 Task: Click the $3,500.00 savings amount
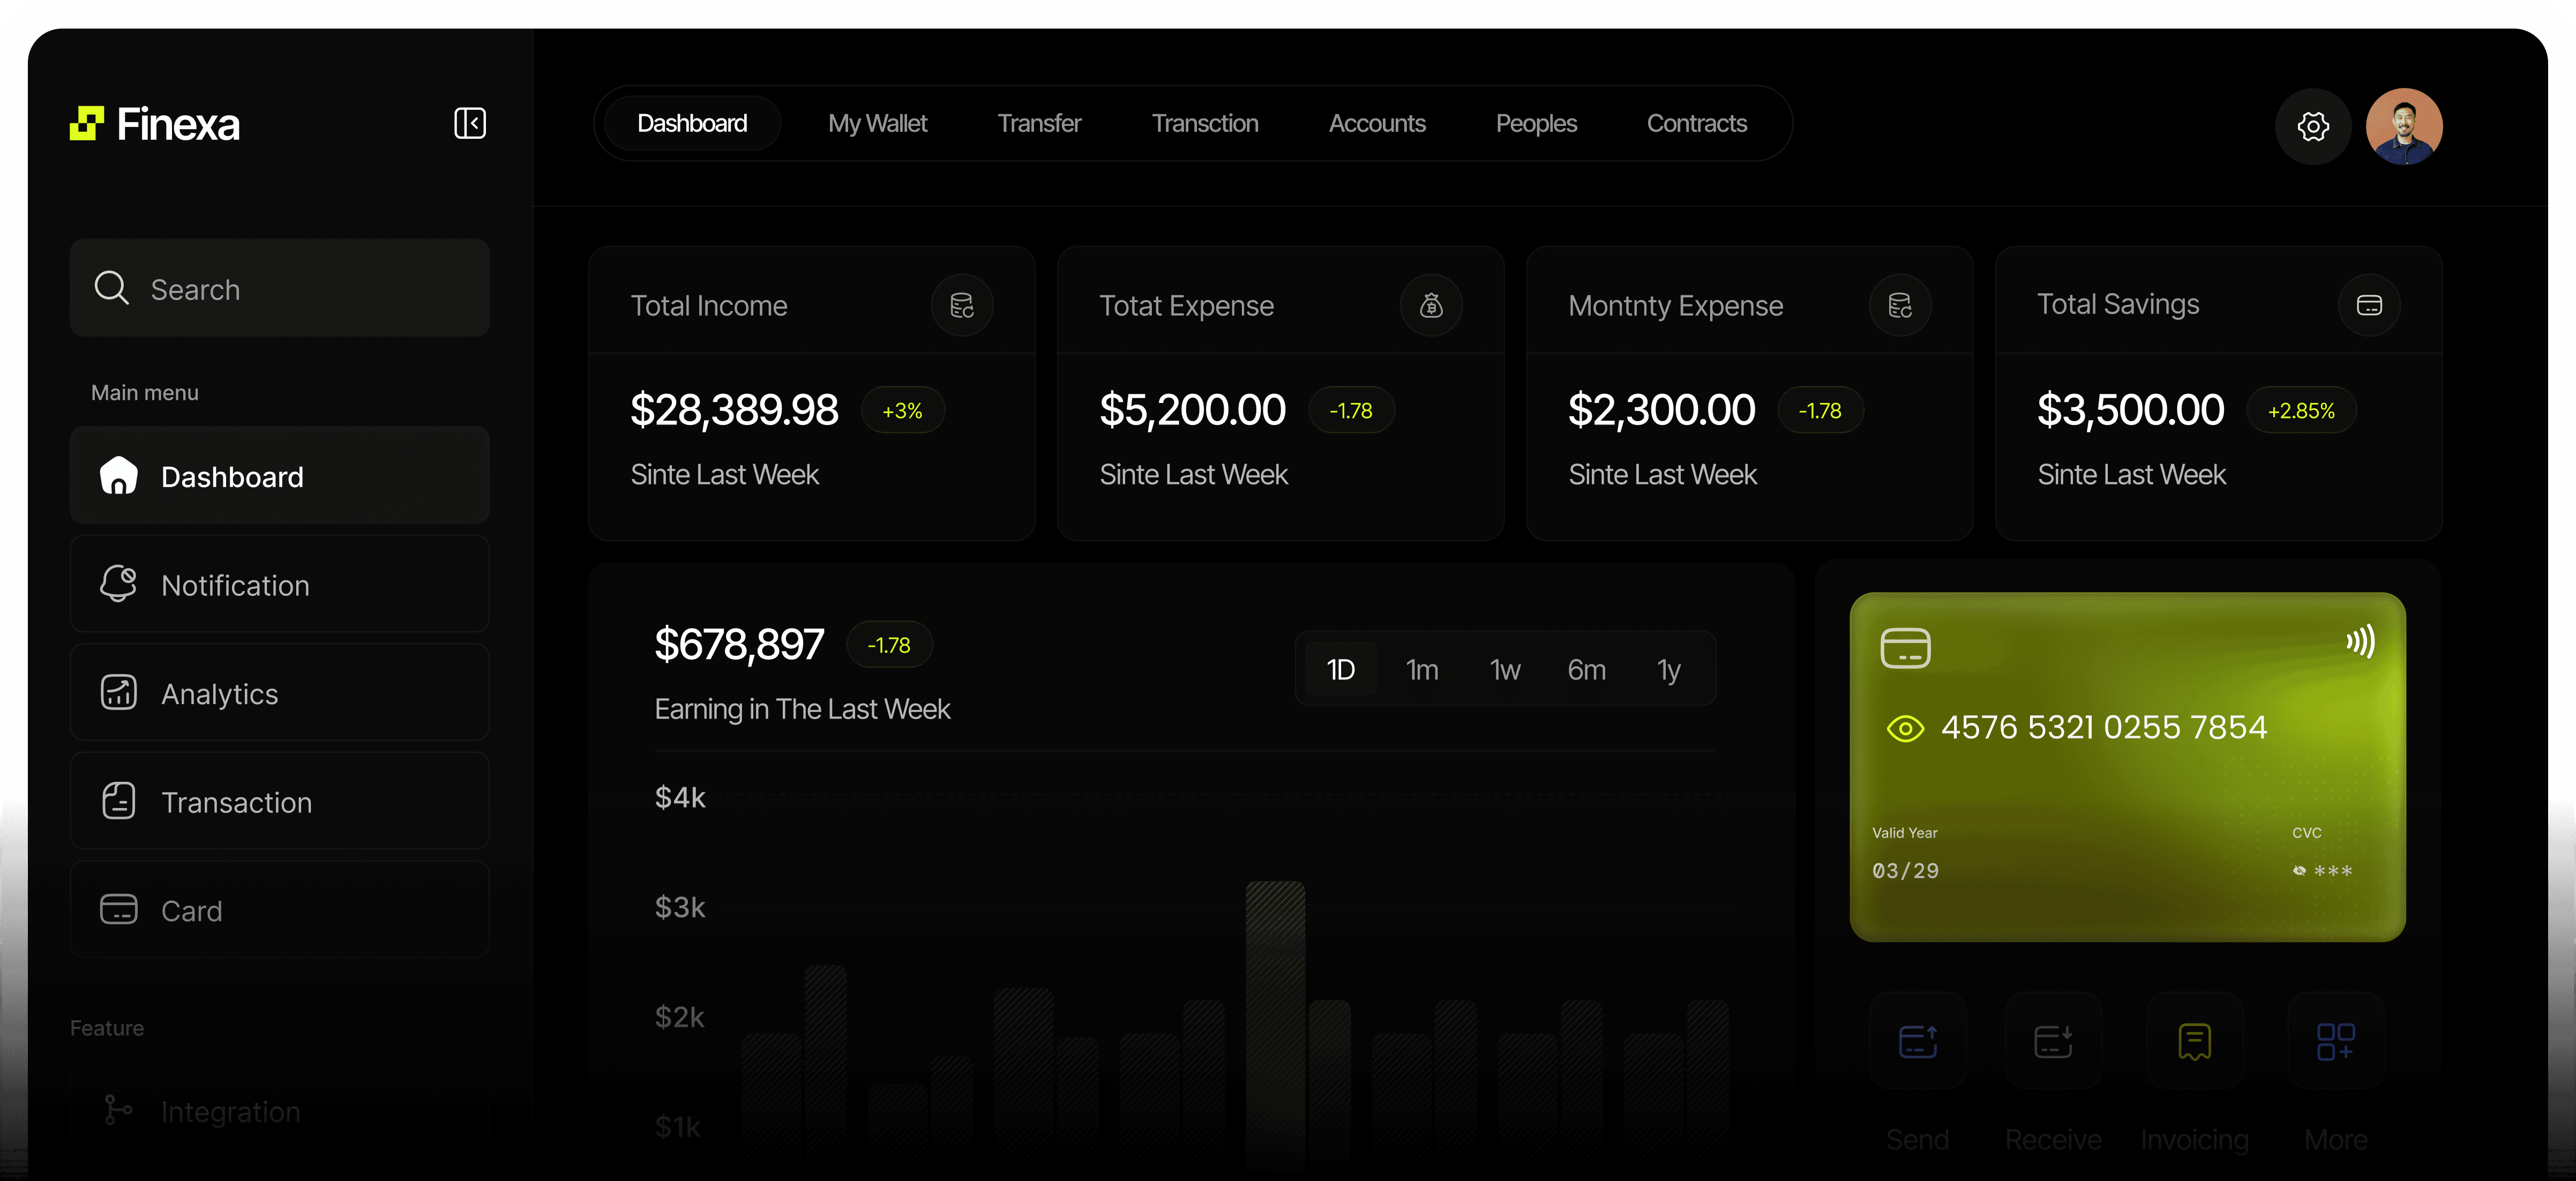(x=2130, y=410)
